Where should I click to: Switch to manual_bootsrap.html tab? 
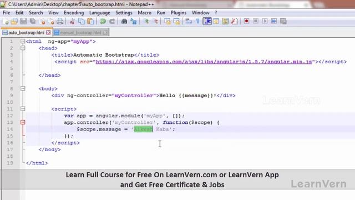[x=80, y=33]
